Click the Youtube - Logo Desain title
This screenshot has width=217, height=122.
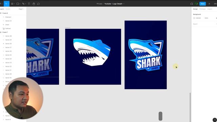[113, 4]
